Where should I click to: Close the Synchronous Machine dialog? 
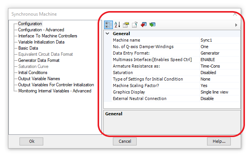235,14
